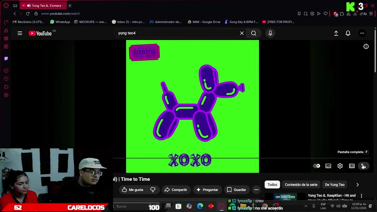This screenshot has height=212, width=377.
Task: Go to YouTube home via logo
Action: (x=40, y=33)
